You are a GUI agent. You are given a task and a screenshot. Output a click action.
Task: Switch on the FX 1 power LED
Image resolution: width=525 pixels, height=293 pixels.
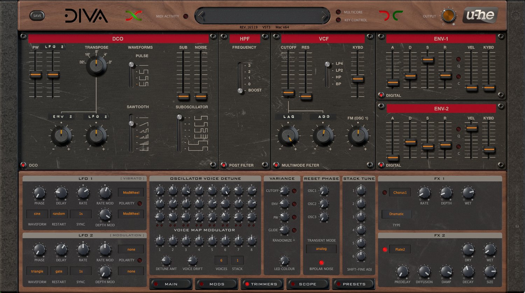(385, 193)
